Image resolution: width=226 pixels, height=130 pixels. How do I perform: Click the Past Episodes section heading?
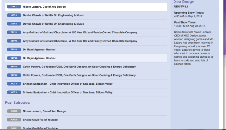[18, 103]
